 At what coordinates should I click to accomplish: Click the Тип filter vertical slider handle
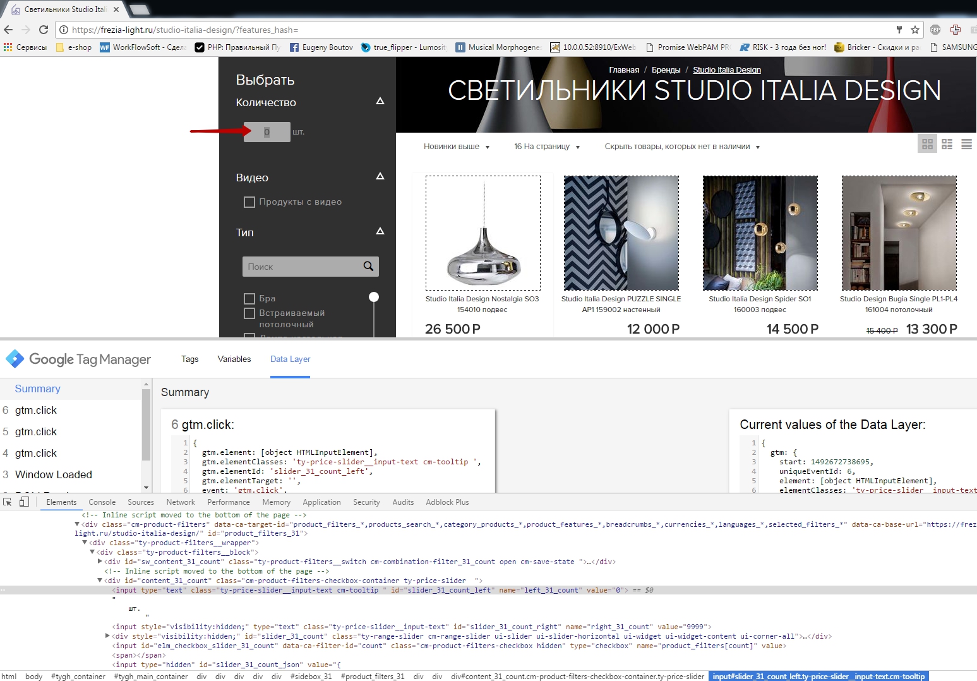(x=374, y=297)
